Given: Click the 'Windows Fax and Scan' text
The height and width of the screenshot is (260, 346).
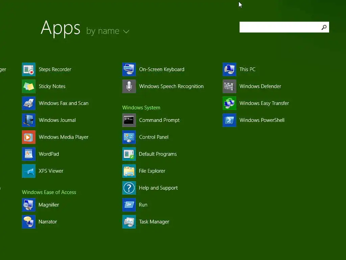Looking at the screenshot, I should (x=64, y=103).
